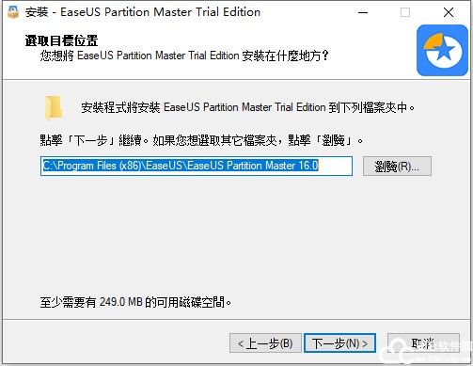Click the 安裝在什麼地方 subtitle text
The width and height of the screenshot is (473, 366).
coord(183,56)
